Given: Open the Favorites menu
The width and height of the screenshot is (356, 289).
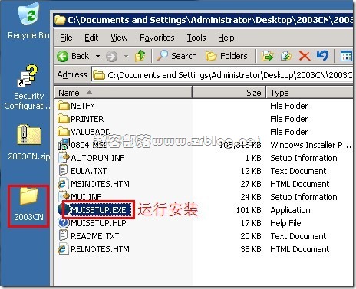Looking at the screenshot, I should pyautogui.click(x=157, y=38).
